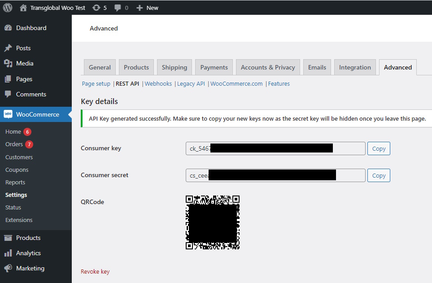Copy the Consumer key
Screen dimensions: 432x283
(x=379, y=148)
